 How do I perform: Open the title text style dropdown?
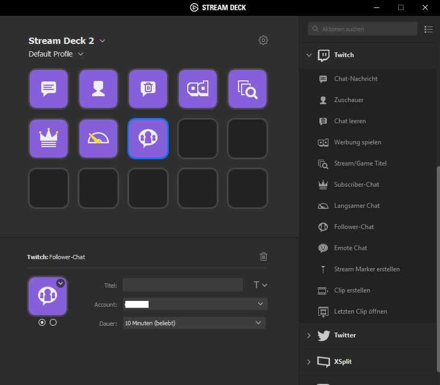(260, 285)
